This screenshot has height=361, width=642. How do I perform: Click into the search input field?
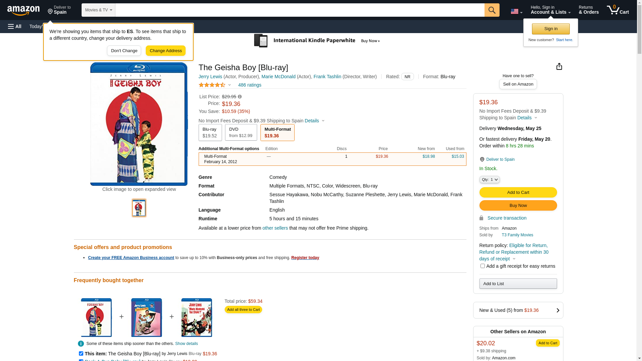click(300, 10)
